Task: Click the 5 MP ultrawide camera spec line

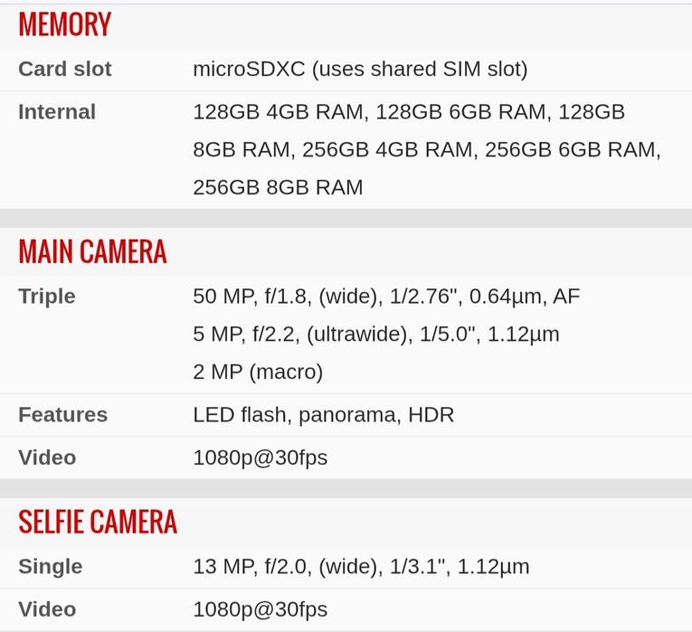Action: [x=375, y=335]
